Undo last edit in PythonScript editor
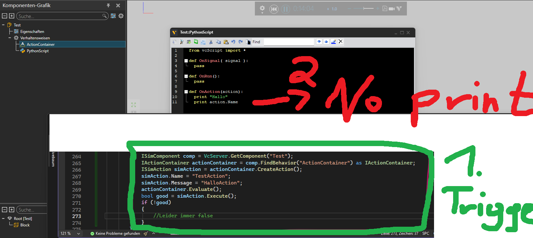Viewport: 533px width, 238px height. tap(233, 42)
